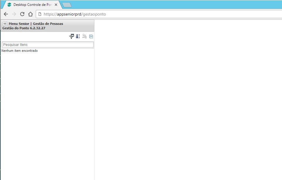This screenshot has width=282, height=180.
Task: Close the Desktop Controle de Ponto tab
Action: coord(56,5)
